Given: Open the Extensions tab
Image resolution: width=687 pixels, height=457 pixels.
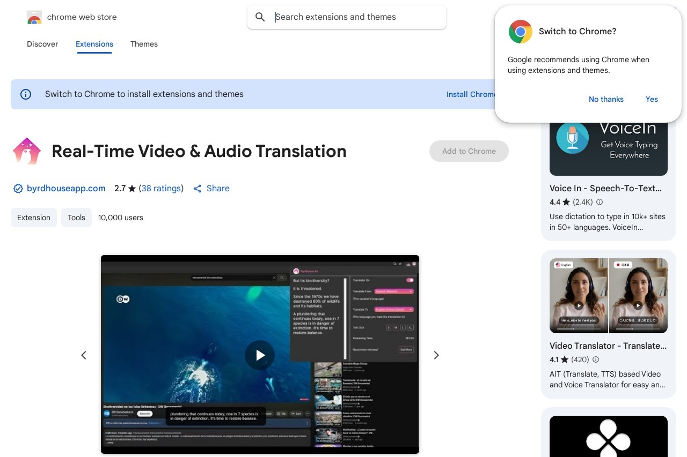Looking at the screenshot, I should [x=94, y=44].
